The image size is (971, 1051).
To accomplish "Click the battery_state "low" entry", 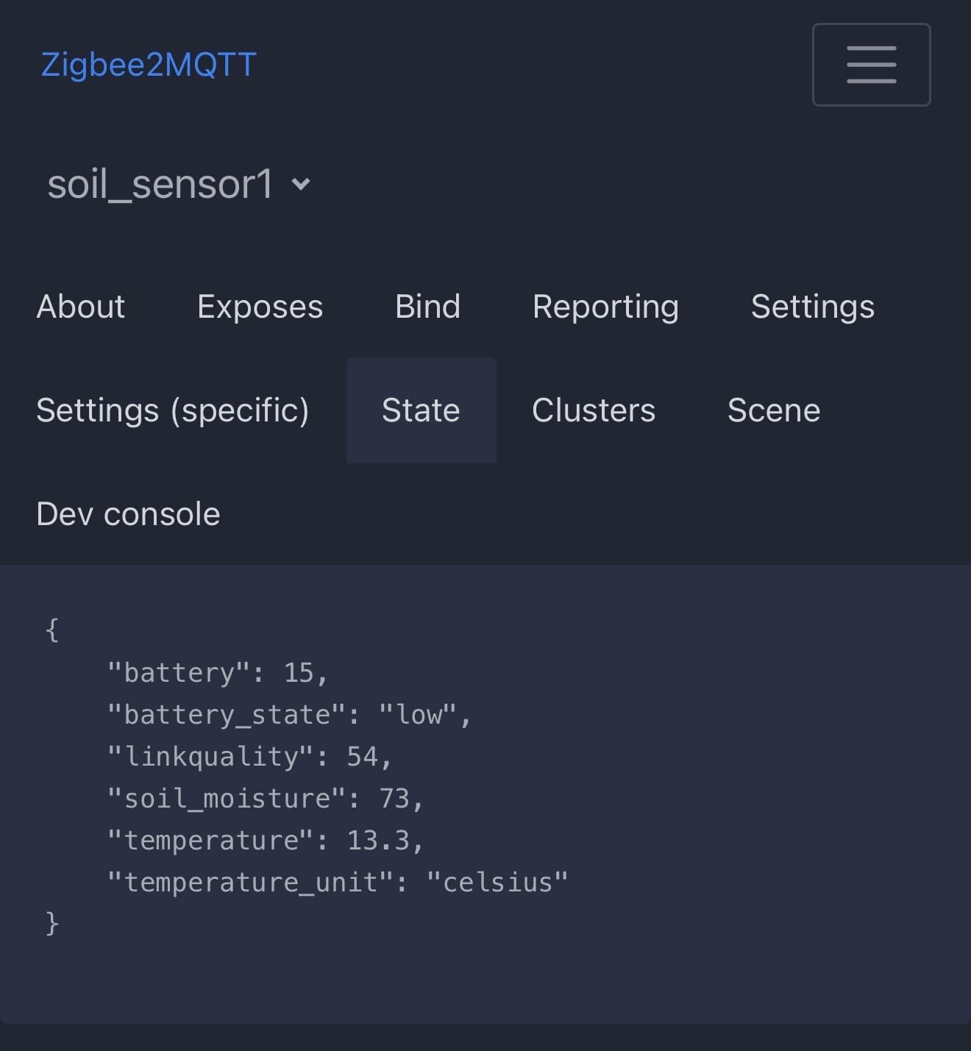I will tap(288, 714).
